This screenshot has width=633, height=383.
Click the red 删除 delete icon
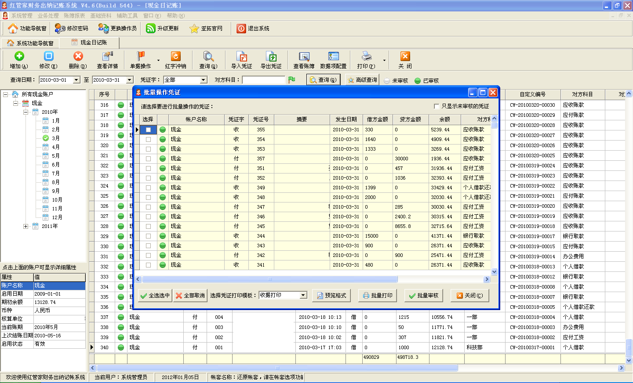click(78, 56)
